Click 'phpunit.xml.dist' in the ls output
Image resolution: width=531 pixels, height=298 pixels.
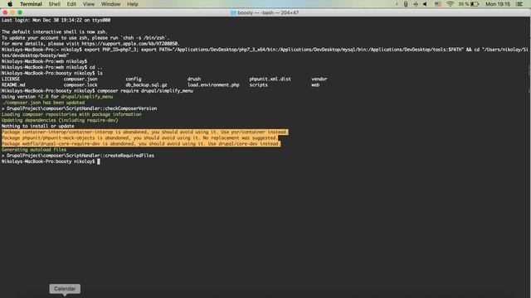[270, 79]
